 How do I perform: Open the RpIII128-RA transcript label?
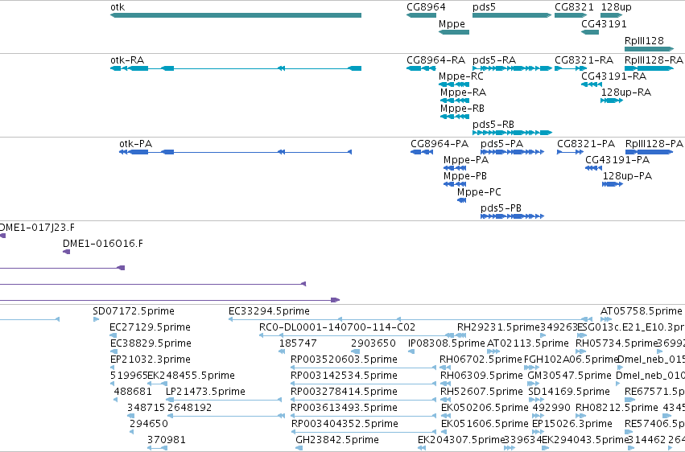[x=654, y=60]
